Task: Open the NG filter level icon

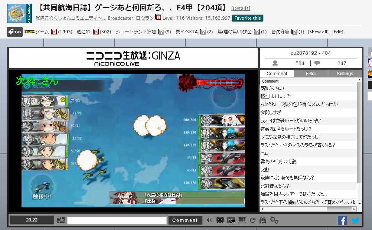Action: (231, 220)
